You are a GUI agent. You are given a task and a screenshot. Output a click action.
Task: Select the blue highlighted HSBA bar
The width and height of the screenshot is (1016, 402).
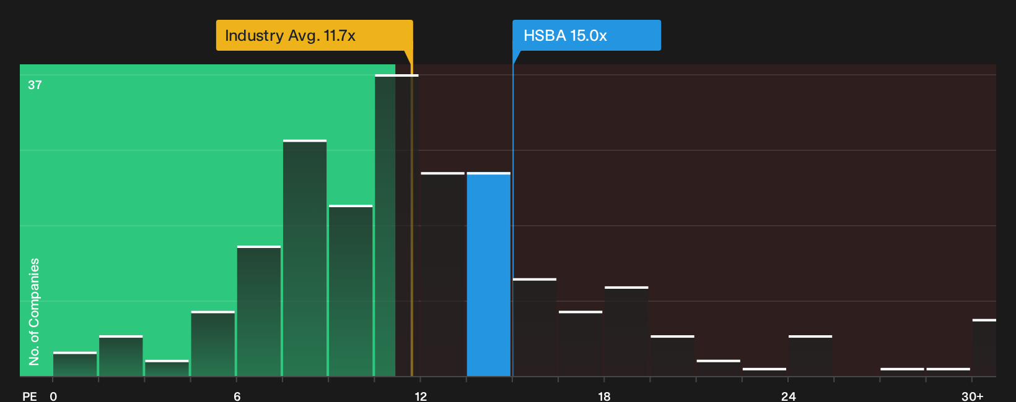(489, 274)
